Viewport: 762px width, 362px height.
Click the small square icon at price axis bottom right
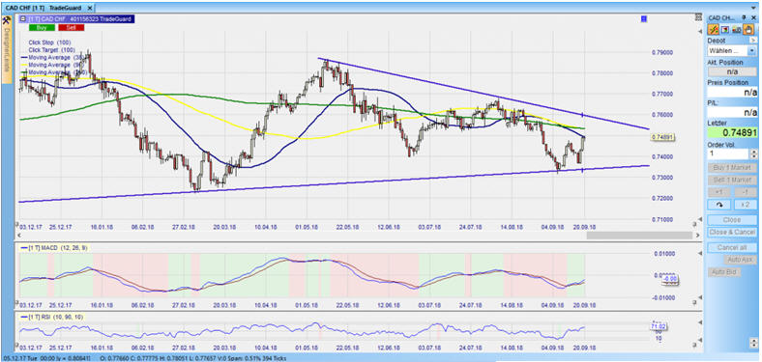(695, 224)
